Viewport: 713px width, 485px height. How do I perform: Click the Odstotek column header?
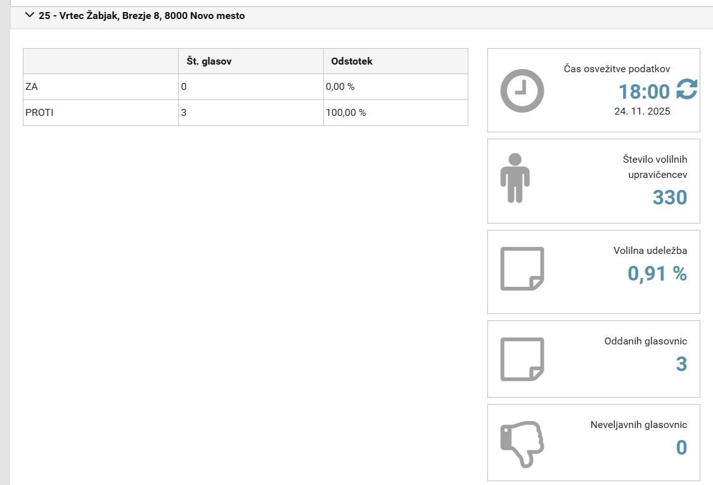(352, 61)
